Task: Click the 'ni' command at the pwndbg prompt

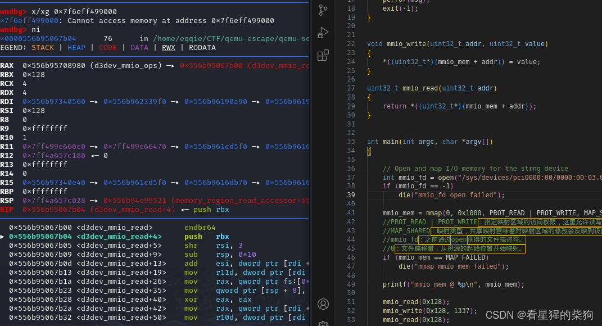Action: tap(36, 30)
